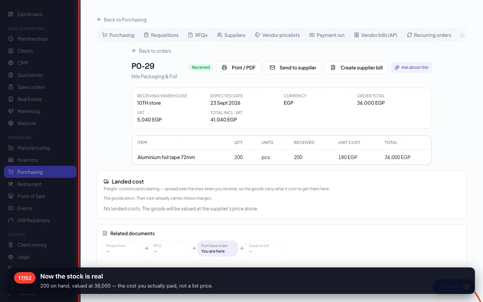Click the Related documents file icon
The width and height of the screenshot is (483, 302).
(x=105, y=233)
